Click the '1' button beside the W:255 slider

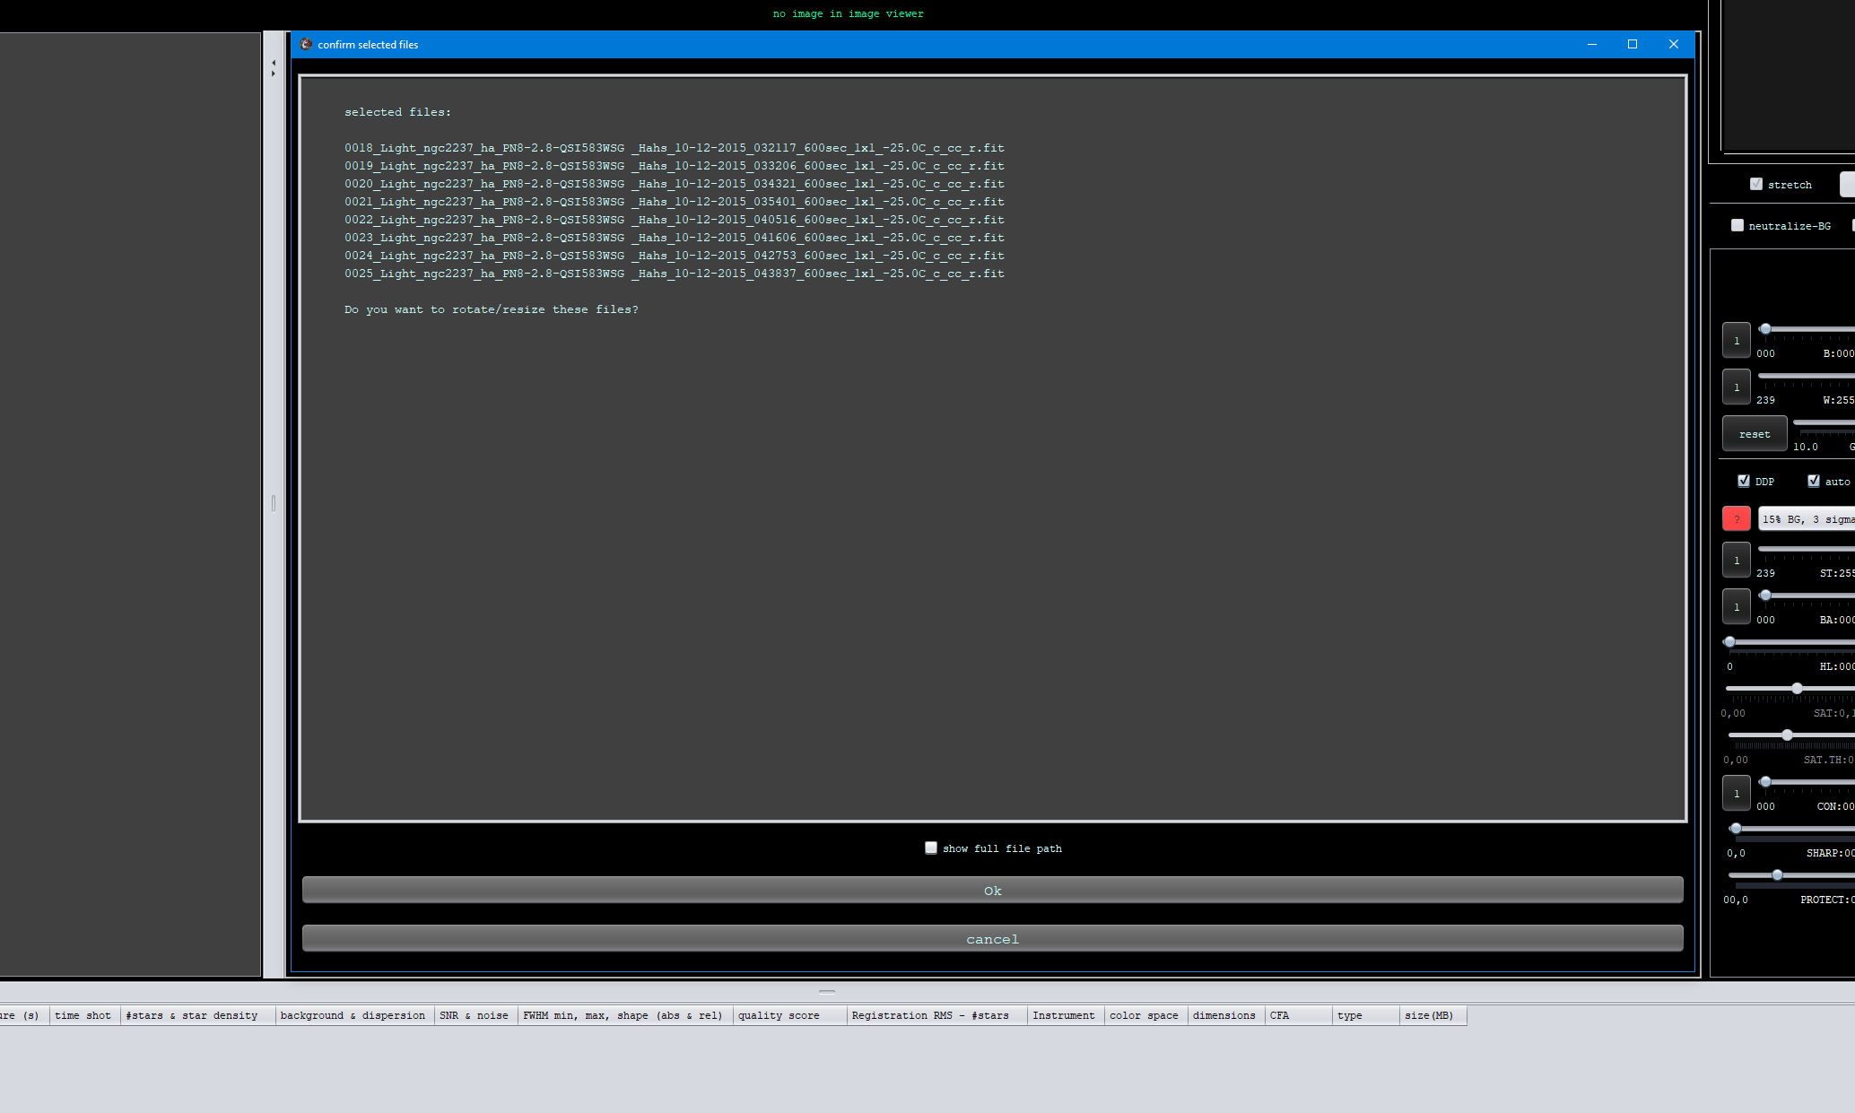tap(1736, 387)
